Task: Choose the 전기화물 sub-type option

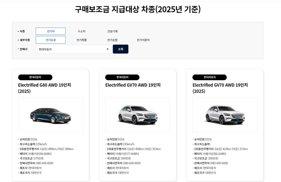Action: pyautogui.click(x=81, y=40)
